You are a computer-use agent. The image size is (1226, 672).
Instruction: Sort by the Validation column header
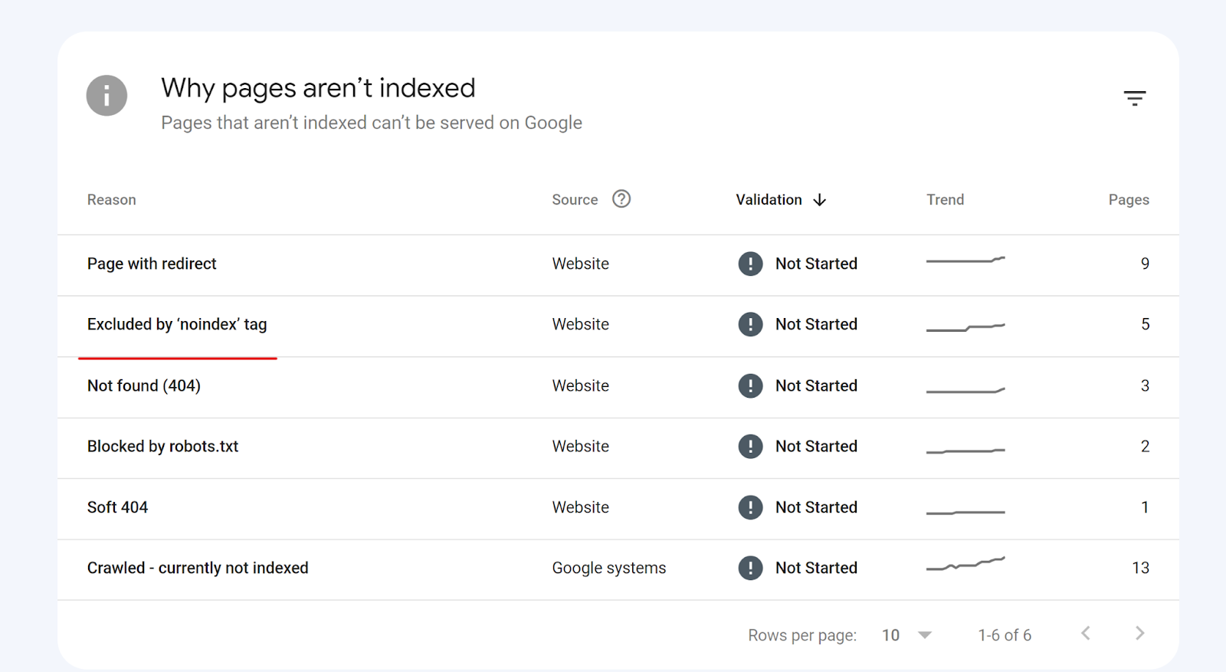click(769, 200)
